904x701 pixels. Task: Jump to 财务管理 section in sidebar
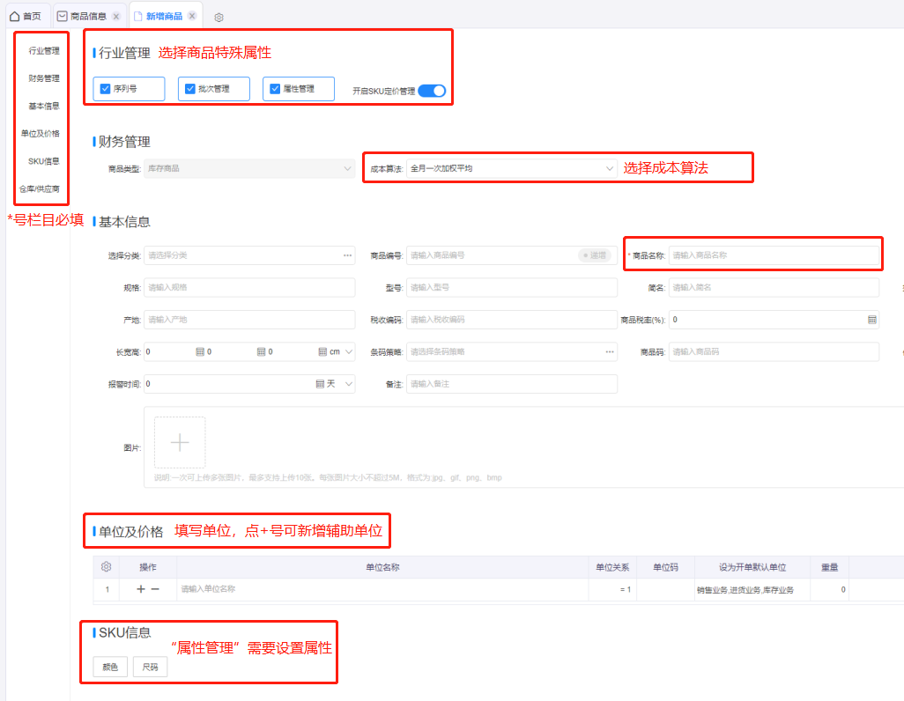coord(44,78)
